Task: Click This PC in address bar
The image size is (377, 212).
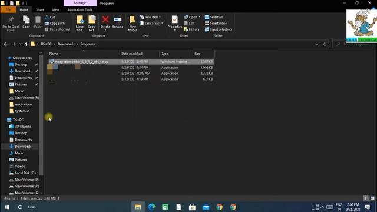Action: 46,44
